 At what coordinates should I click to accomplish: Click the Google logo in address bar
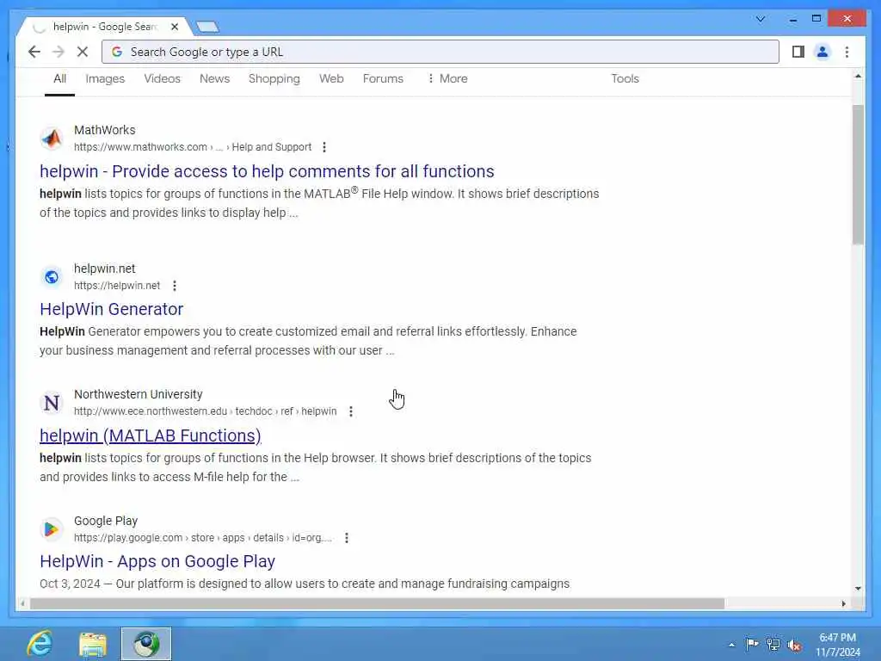pos(117,52)
